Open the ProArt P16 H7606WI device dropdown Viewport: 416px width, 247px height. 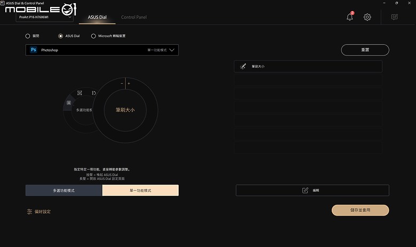point(45,17)
